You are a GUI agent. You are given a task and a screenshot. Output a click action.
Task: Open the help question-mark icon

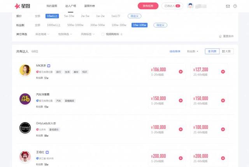click(235, 6)
